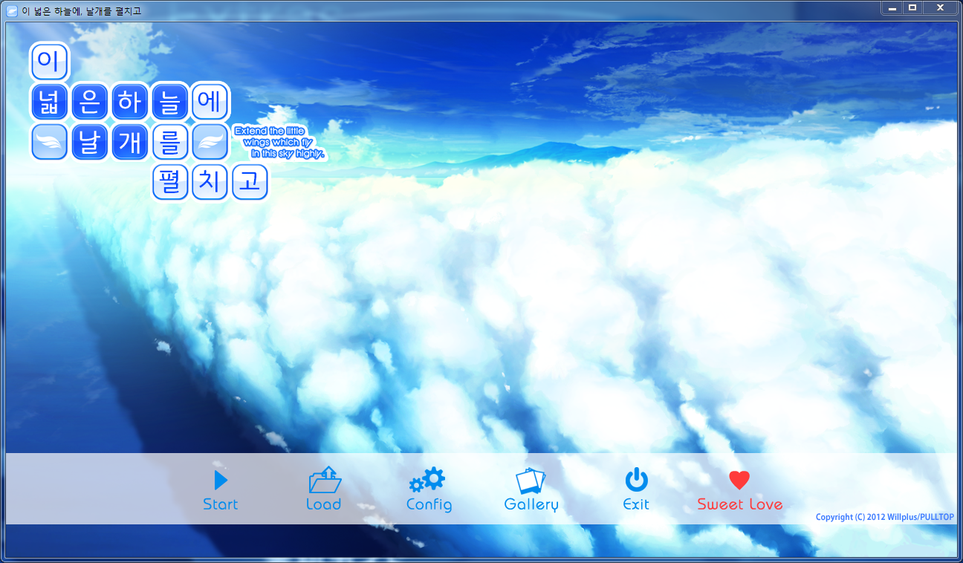Image resolution: width=963 pixels, height=563 pixels.
Task: Select the Config menu label
Action: (x=429, y=505)
